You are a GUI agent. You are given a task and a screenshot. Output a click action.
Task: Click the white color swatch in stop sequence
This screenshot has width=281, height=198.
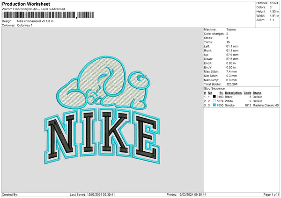214,101
